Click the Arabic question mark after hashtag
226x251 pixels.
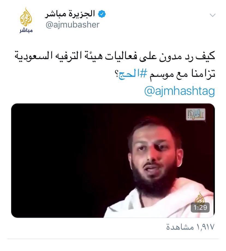[117, 74]
